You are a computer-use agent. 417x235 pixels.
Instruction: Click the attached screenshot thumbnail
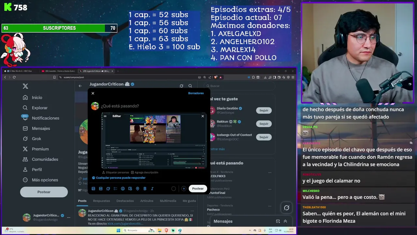tap(154, 141)
